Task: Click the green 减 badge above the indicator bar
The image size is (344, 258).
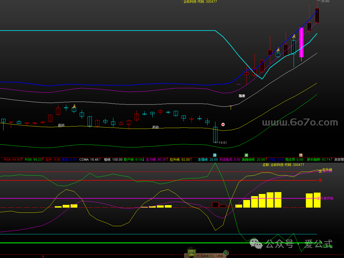Action: tap(246, 155)
